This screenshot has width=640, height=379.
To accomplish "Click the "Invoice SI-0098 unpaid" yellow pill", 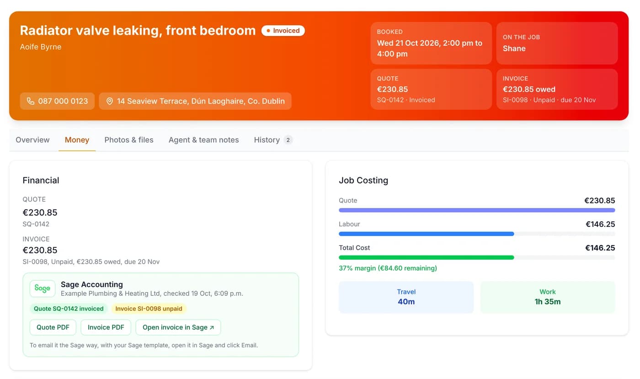I will [149, 309].
